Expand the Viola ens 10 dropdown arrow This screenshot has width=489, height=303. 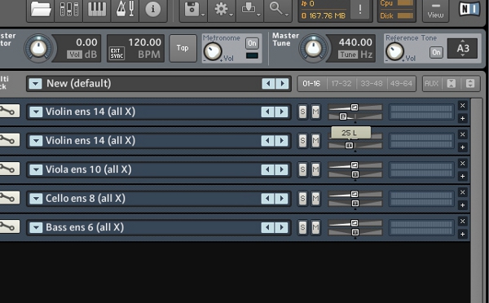click(x=36, y=169)
